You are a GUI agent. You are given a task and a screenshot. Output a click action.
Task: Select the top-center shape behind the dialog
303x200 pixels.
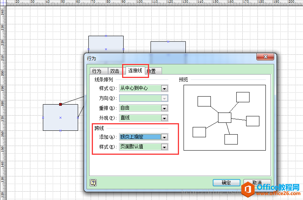(106, 44)
